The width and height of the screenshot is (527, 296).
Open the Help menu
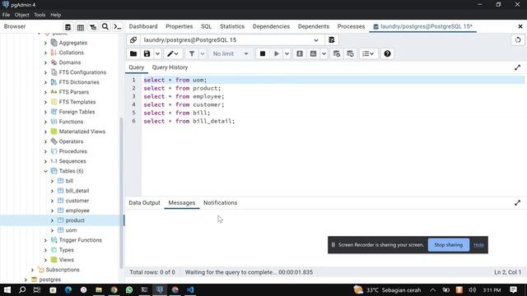(x=55, y=15)
